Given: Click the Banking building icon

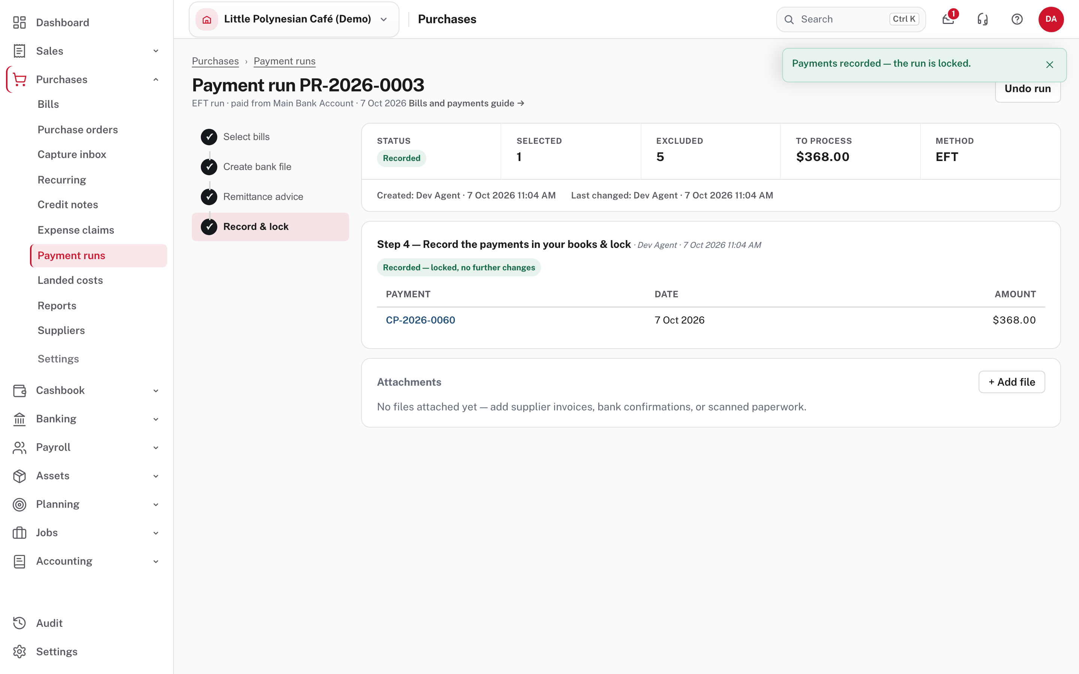Looking at the screenshot, I should [x=19, y=419].
